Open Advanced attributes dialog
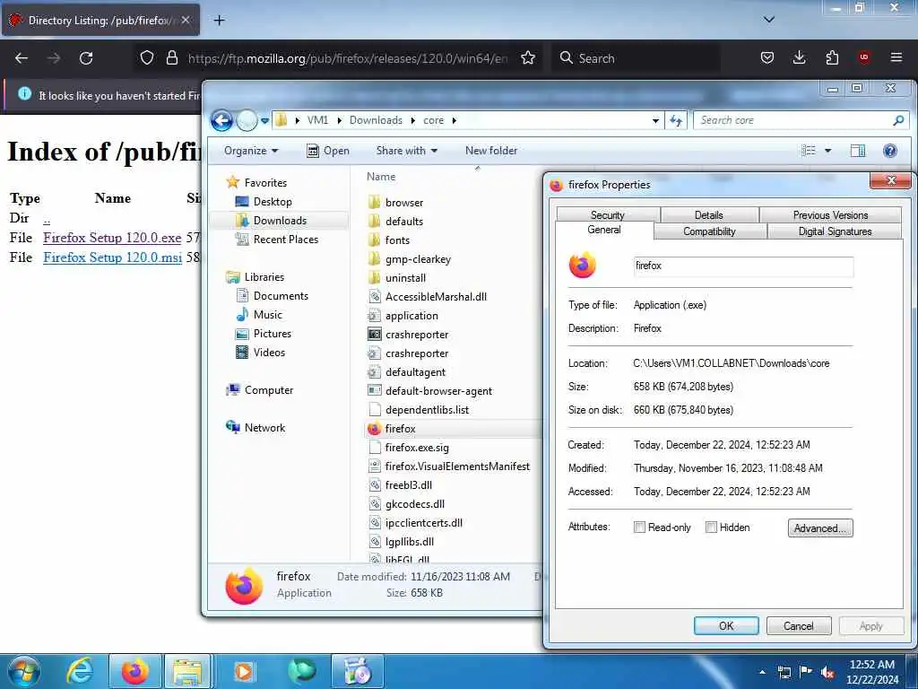918x689 pixels. 819,528
